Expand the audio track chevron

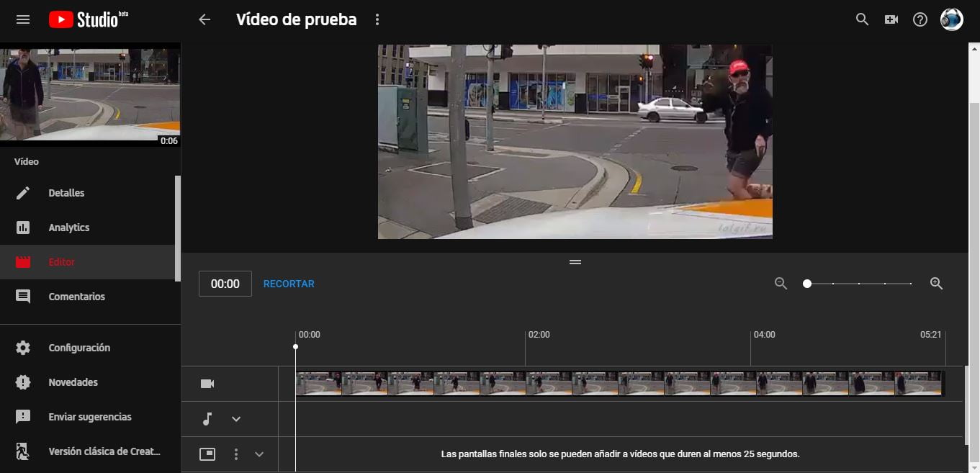236,419
